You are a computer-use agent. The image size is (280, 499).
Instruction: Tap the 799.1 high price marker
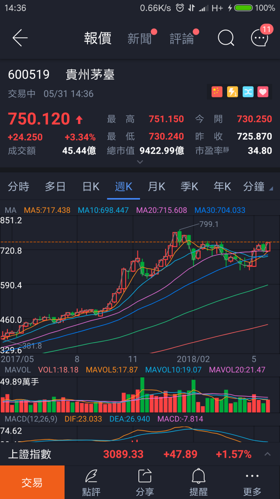(209, 224)
